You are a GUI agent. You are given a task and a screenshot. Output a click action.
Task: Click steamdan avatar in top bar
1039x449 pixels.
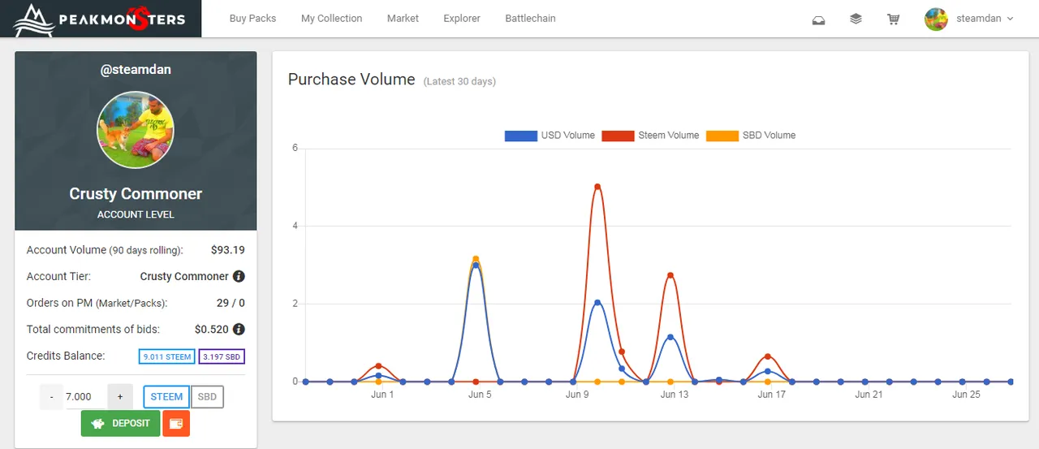pos(936,19)
